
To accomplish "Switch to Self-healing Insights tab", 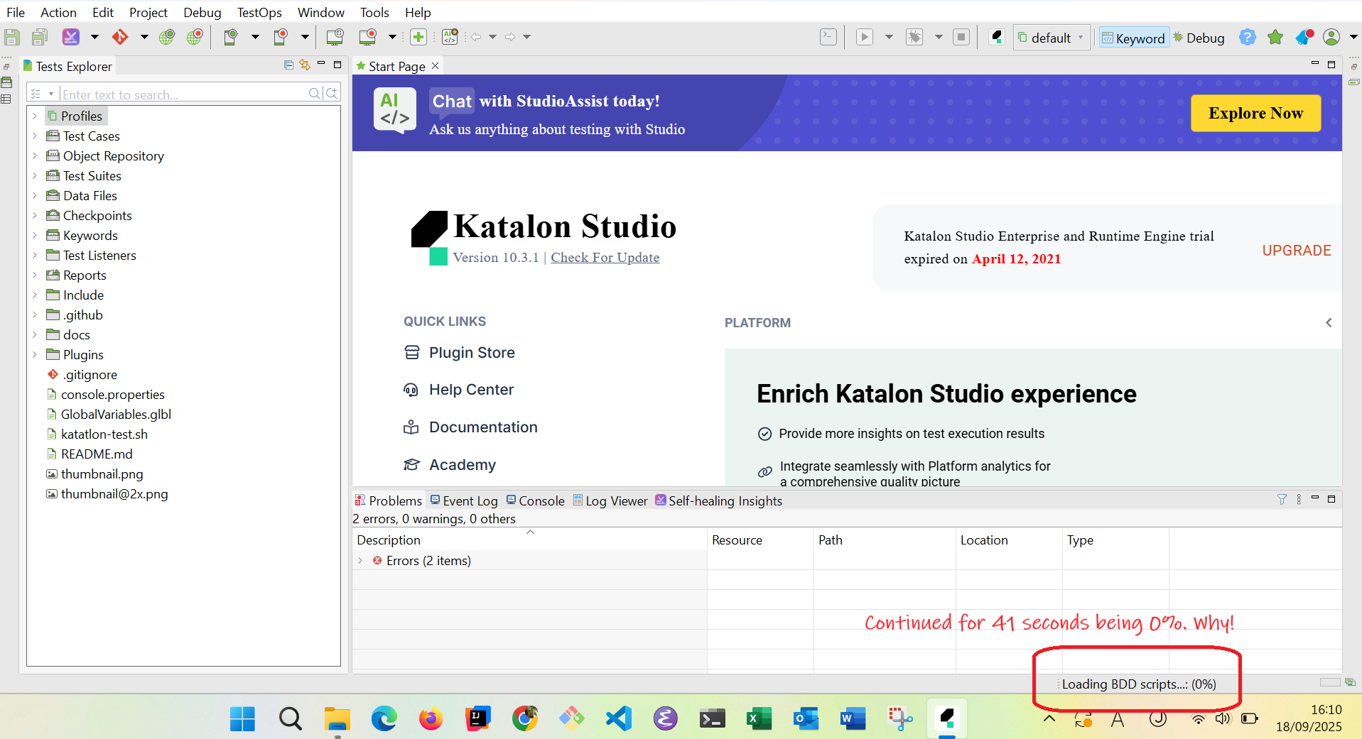I will point(718,500).
